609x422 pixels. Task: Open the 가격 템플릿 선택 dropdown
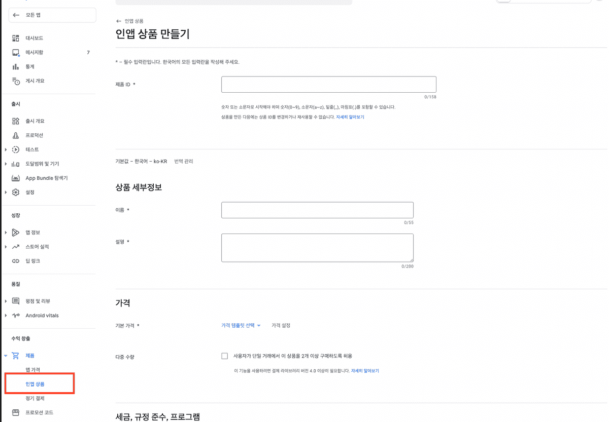coord(241,326)
